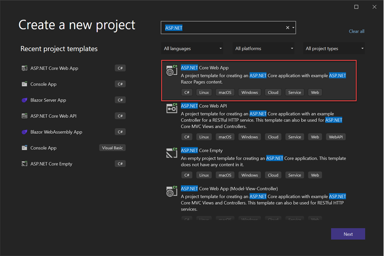Select the ASP.NET Core Empty result title

click(x=202, y=150)
